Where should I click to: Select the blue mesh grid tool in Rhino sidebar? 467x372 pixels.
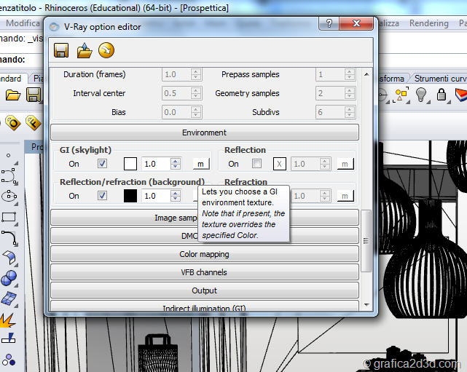(x=9, y=298)
